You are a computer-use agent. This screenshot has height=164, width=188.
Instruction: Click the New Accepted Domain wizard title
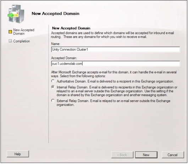[x=55, y=13]
